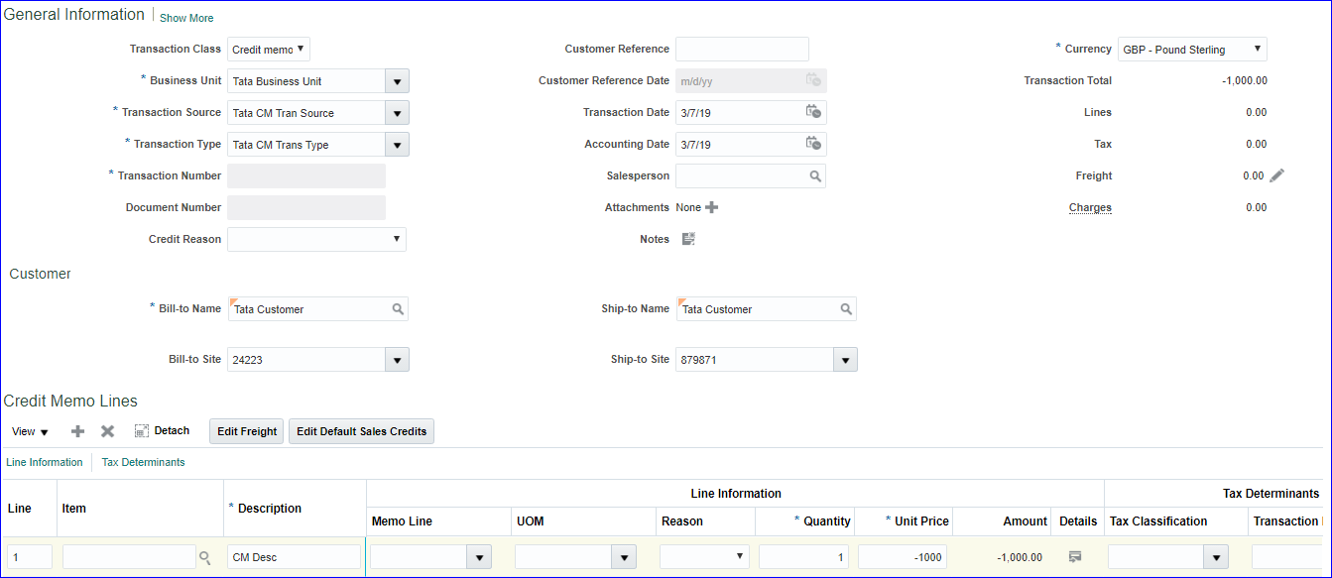Click the Show More link

pos(186,18)
